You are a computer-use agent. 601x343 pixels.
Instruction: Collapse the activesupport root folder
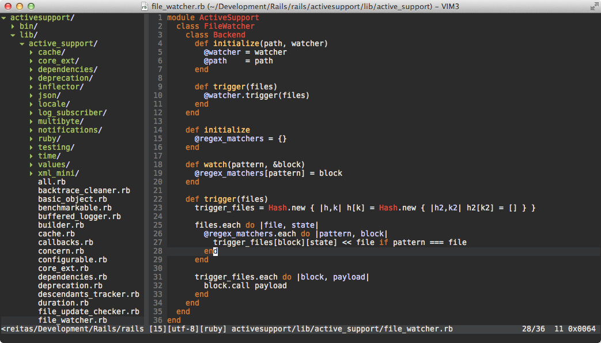pos(5,17)
